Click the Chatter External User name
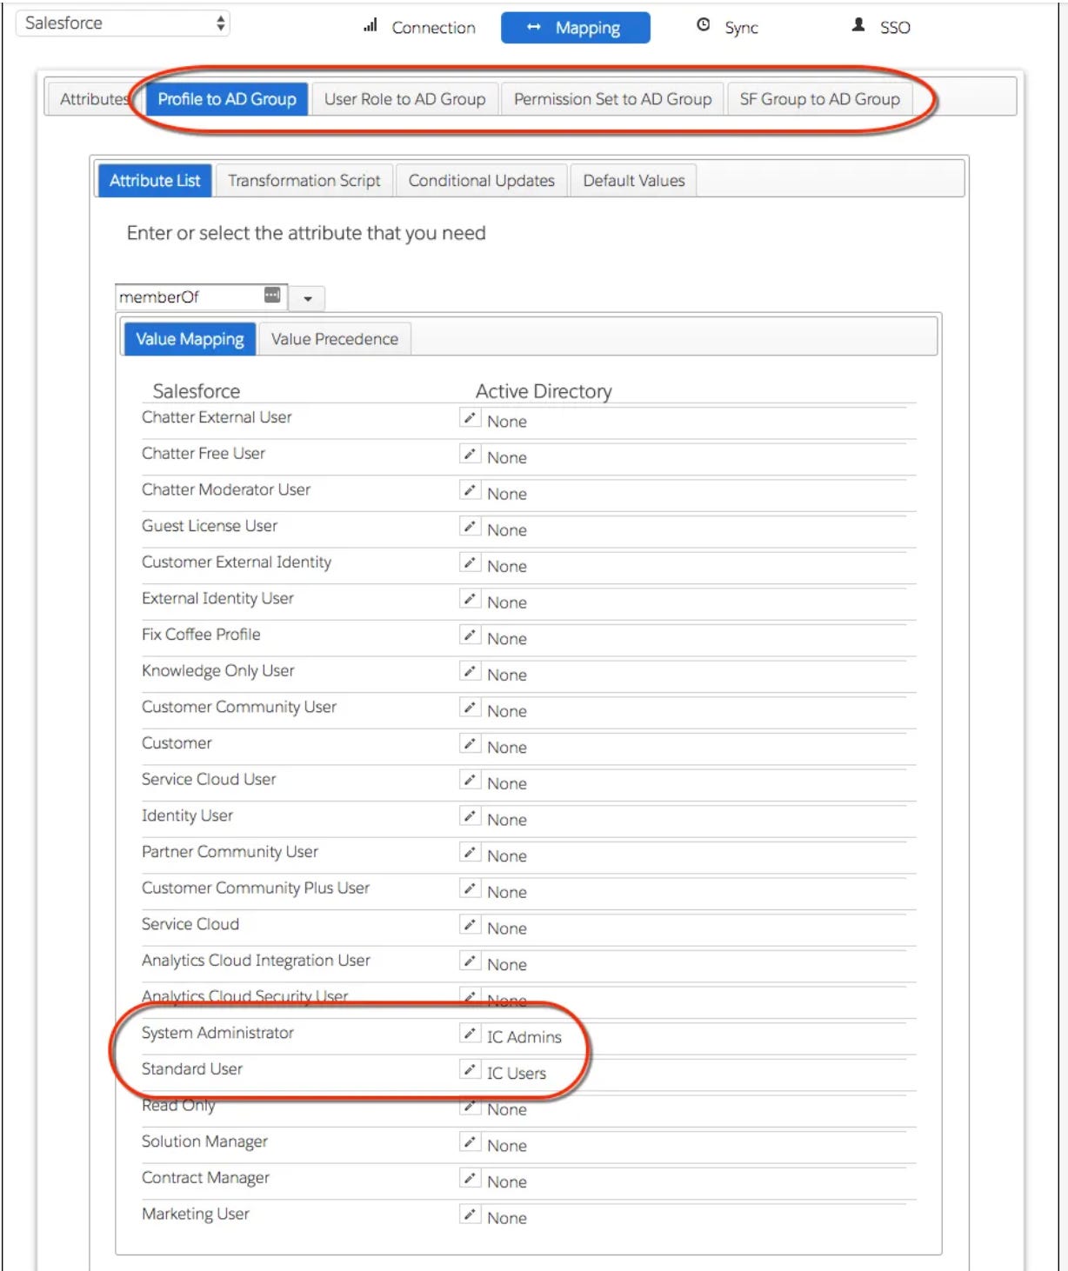 pyautogui.click(x=217, y=417)
